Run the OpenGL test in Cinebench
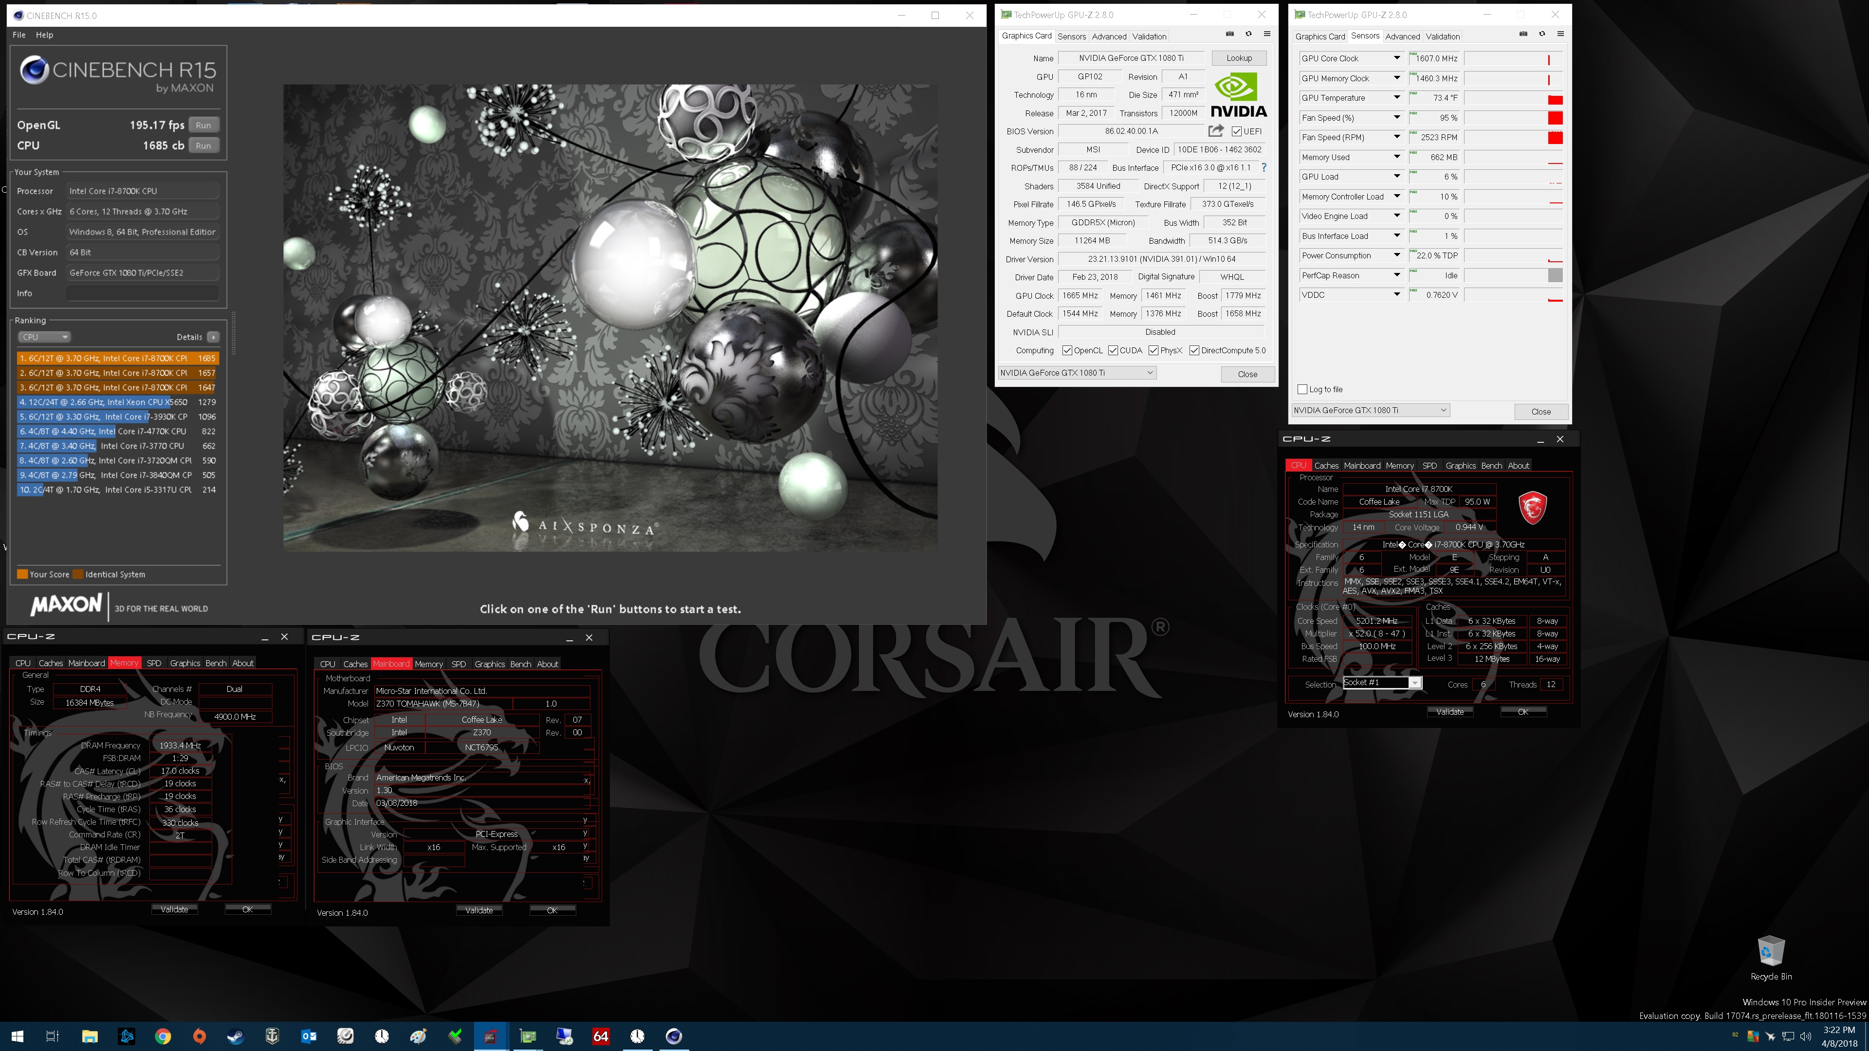 [x=203, y=125]
